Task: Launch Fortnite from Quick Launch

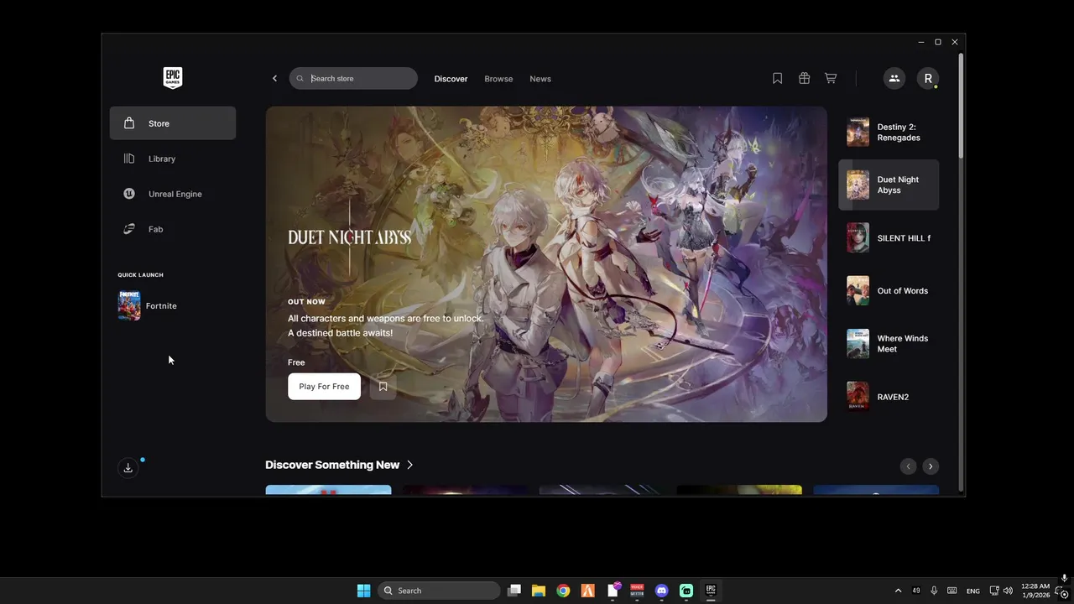Action: (x=148, y=306)
